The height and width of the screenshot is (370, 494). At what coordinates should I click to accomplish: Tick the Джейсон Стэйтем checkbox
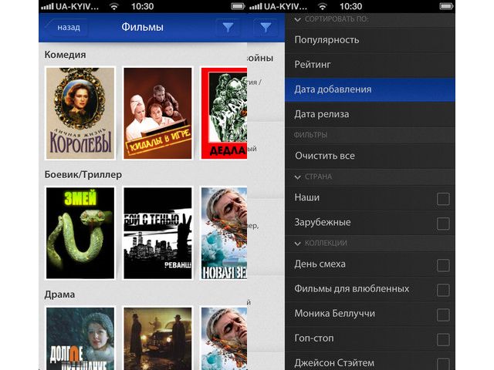click(x=443, y=364)
